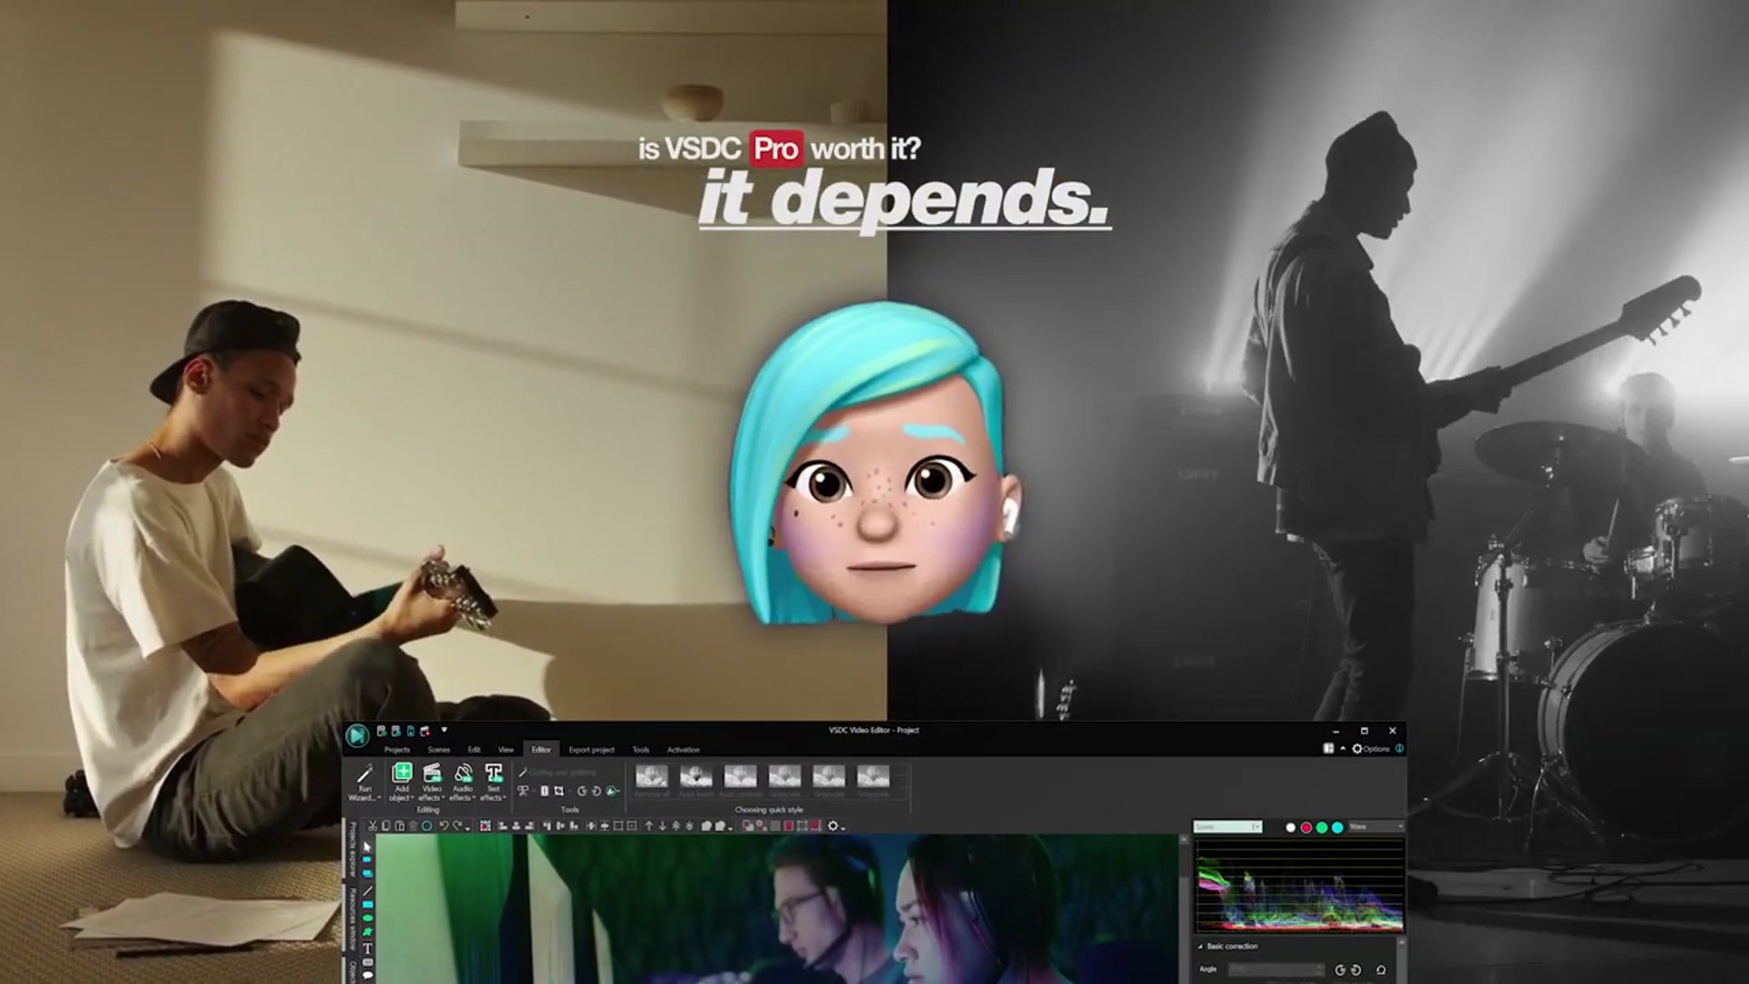
Task: Click the preview vertical scrollbar up arrow
Action: [1185, 839]
